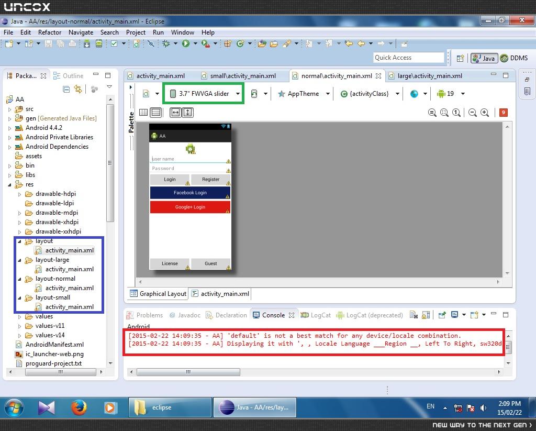The height and width of the screenshot is (431, 536).
Task: Expand the drawable-hdpi folder
Action: [x=19, y=194]
